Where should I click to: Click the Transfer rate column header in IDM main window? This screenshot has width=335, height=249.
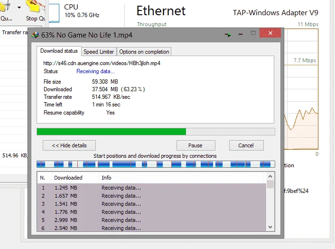15,32
